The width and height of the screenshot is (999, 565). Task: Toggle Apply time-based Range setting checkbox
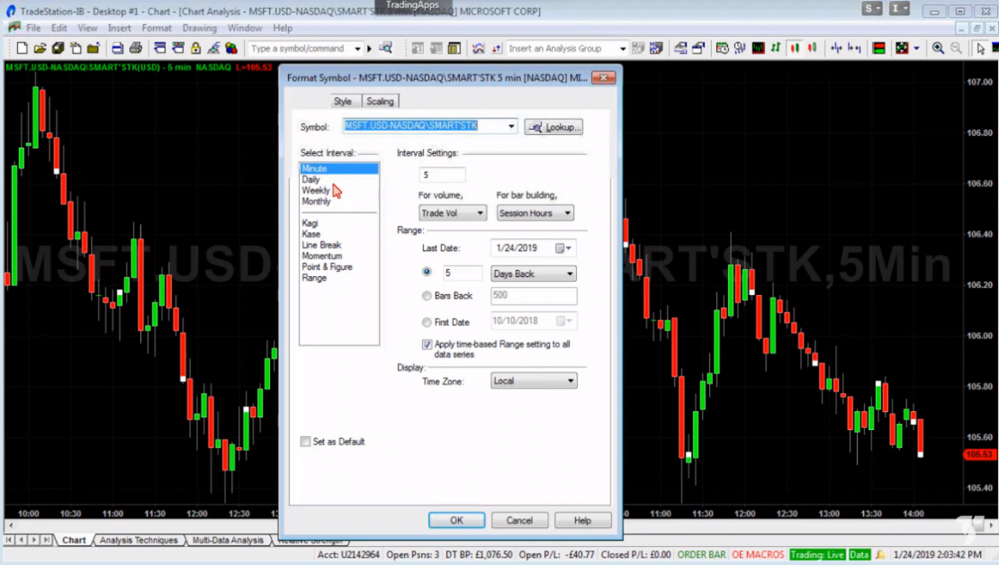coord(427,345)
